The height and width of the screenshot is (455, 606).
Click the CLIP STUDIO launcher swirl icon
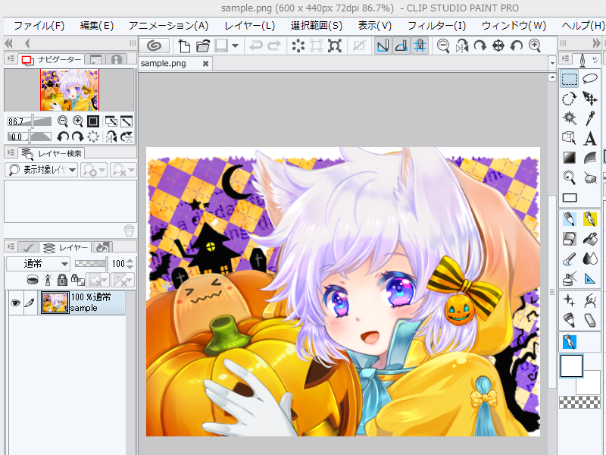point(154,45)
